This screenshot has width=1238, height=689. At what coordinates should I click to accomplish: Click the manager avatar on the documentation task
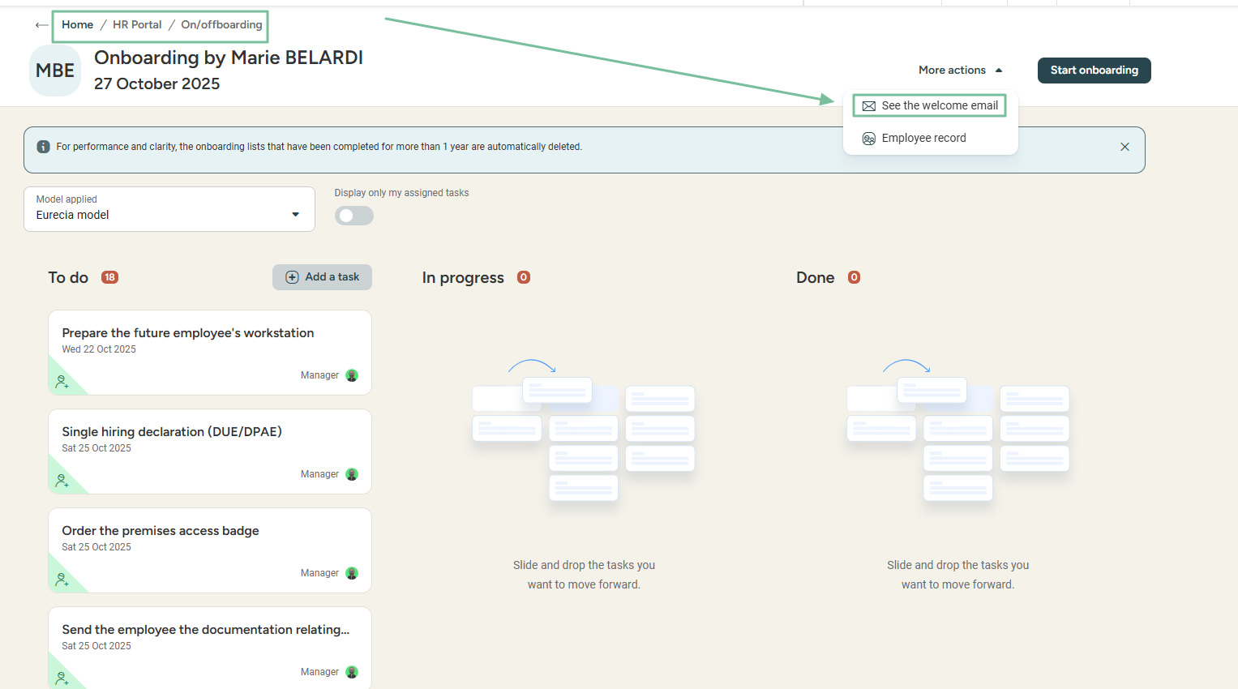point(352,672)
